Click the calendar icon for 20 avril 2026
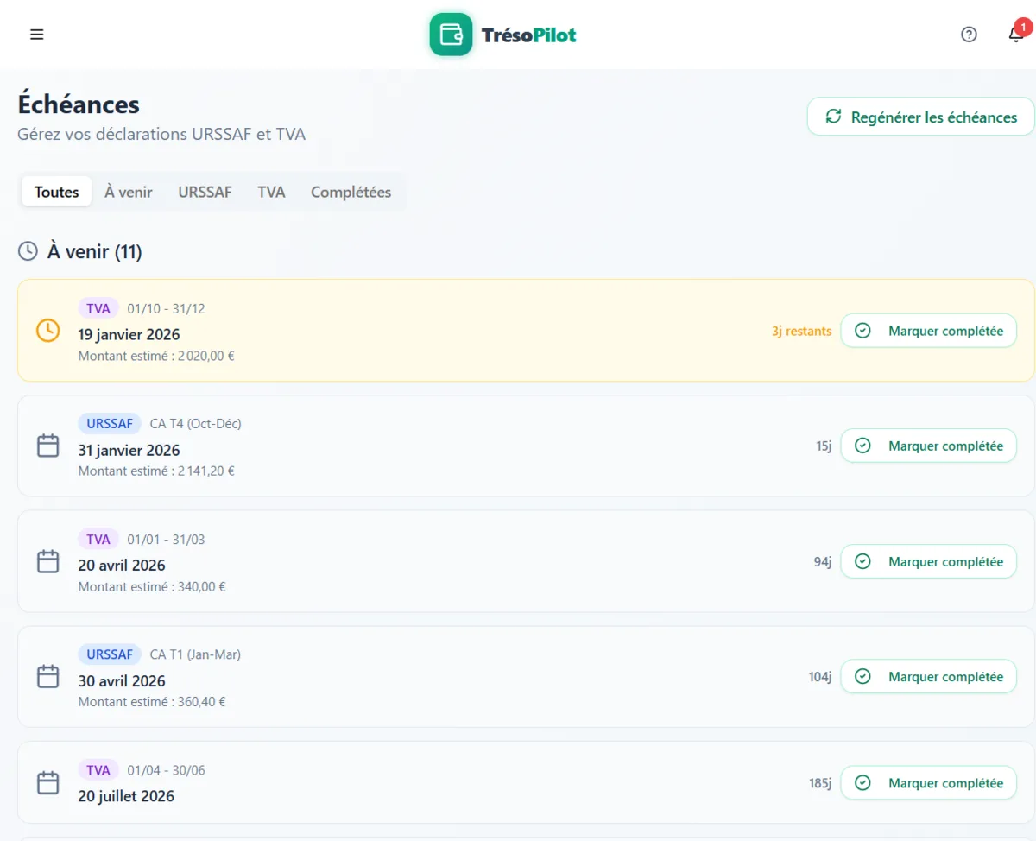 click(48, 561)
